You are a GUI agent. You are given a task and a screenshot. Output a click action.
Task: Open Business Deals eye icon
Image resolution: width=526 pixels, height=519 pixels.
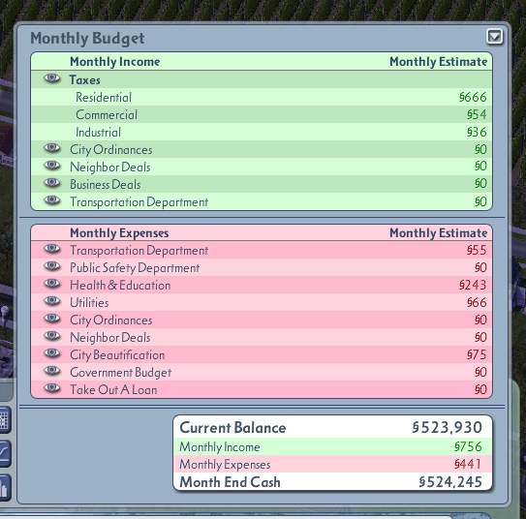coord(52,183)
